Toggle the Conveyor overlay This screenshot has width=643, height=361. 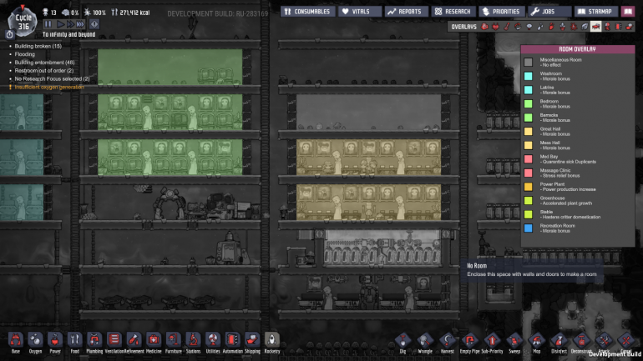[630, 27]
